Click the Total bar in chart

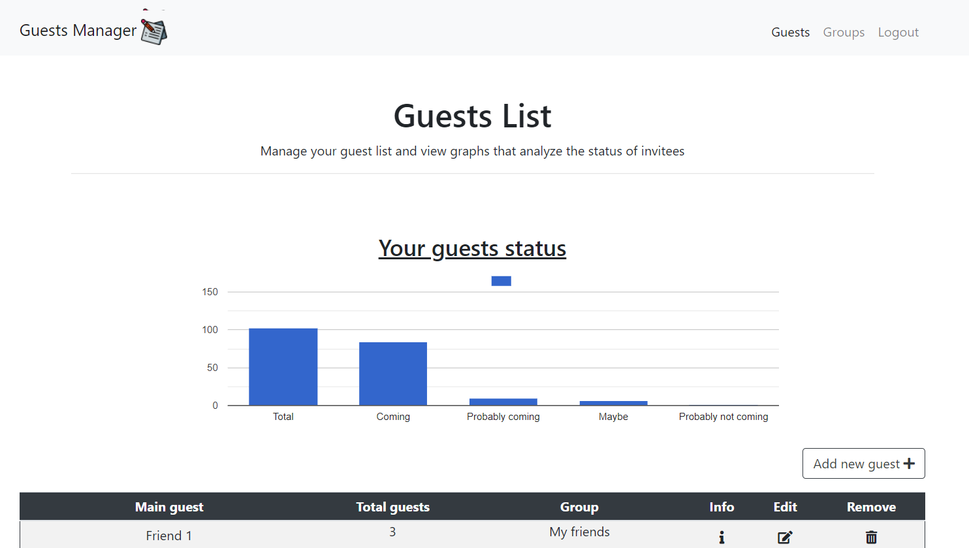tap(283, 366)
